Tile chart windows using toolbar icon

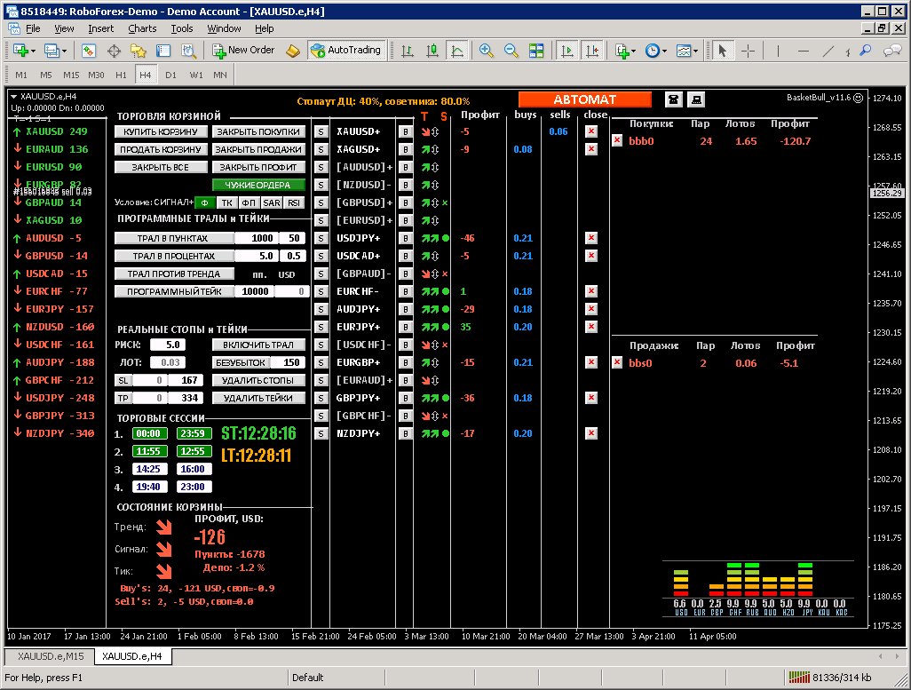pyautogui.click(x=535, y=51)
